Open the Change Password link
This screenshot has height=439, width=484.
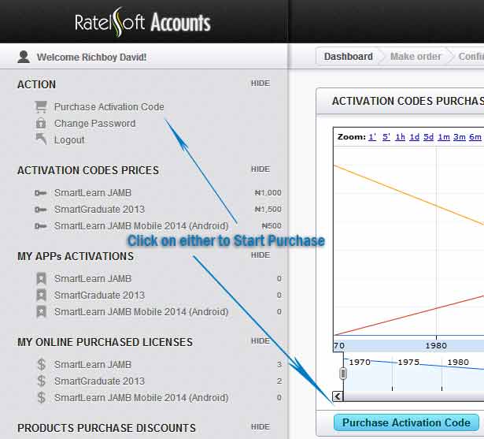(x=94, y=124)
